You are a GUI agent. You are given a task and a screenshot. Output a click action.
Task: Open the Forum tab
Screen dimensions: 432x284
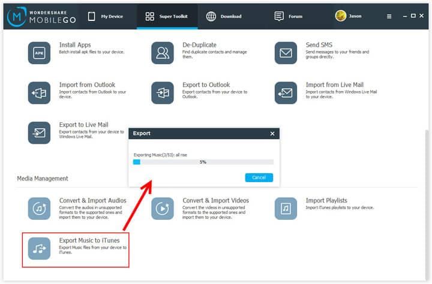click(289, 17)
